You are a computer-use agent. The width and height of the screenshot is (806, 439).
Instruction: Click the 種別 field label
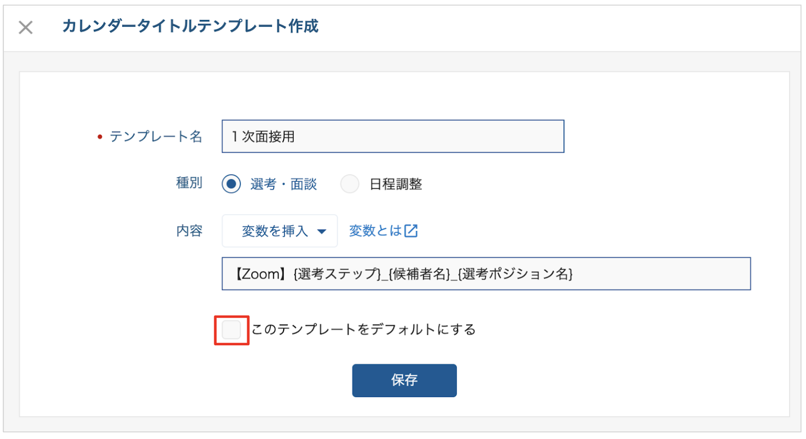189,183
